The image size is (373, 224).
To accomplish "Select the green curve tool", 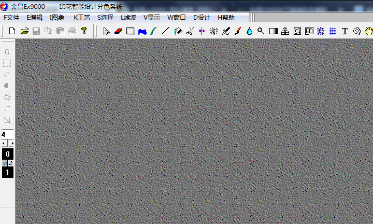I will coord(154,31).
